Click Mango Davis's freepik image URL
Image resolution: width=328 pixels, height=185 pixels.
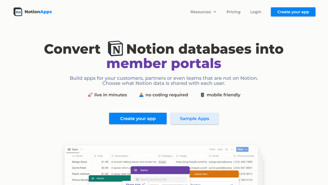pos(191,162)
